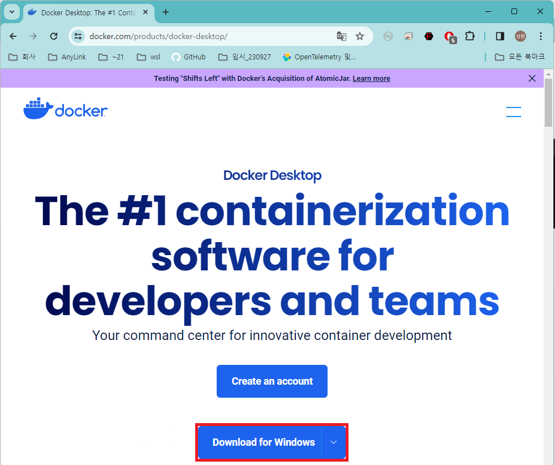This screenshot has width=555, height=465.
Task: Dismiss the purple announcement banner
Action: (x=532, y=79)
